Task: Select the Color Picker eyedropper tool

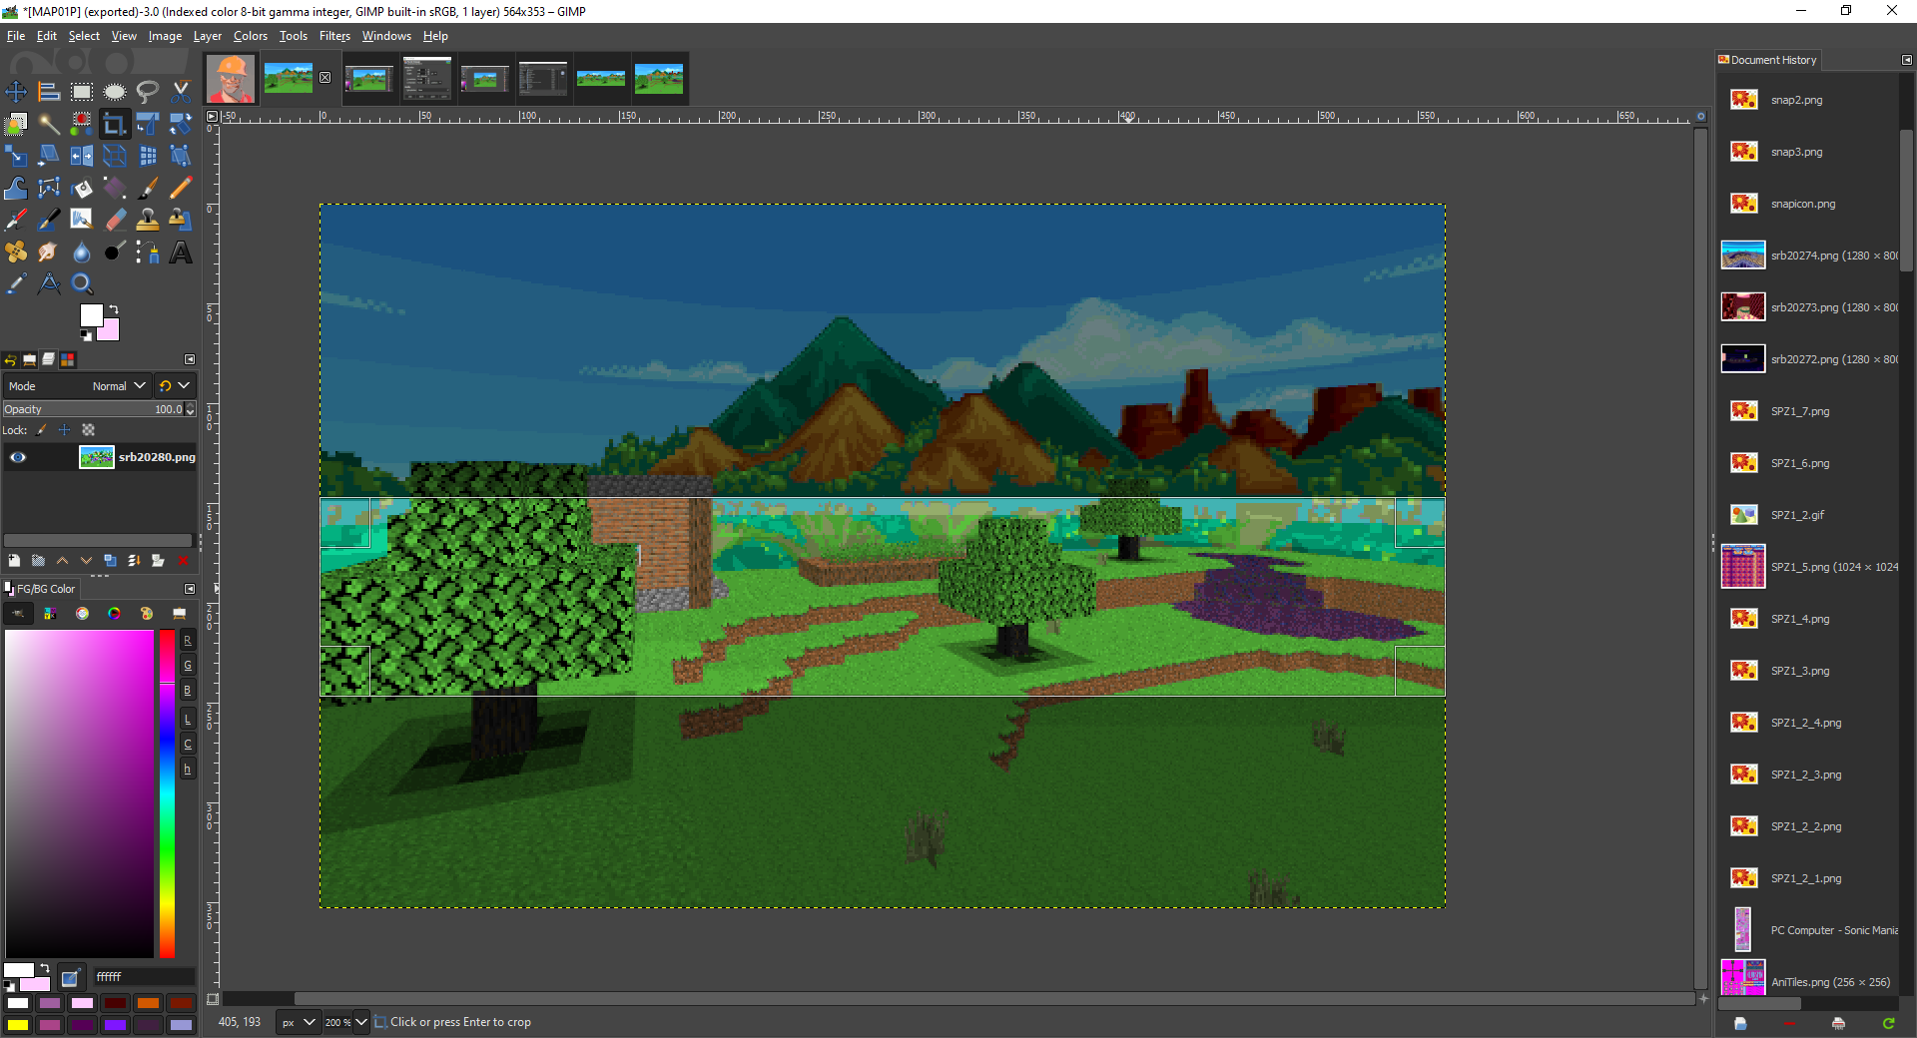Action: pos(16,283)
